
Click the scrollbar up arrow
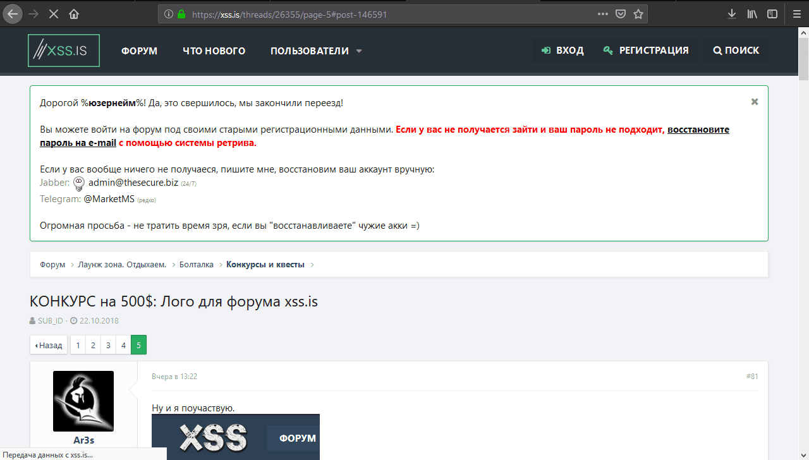point(803,33)
